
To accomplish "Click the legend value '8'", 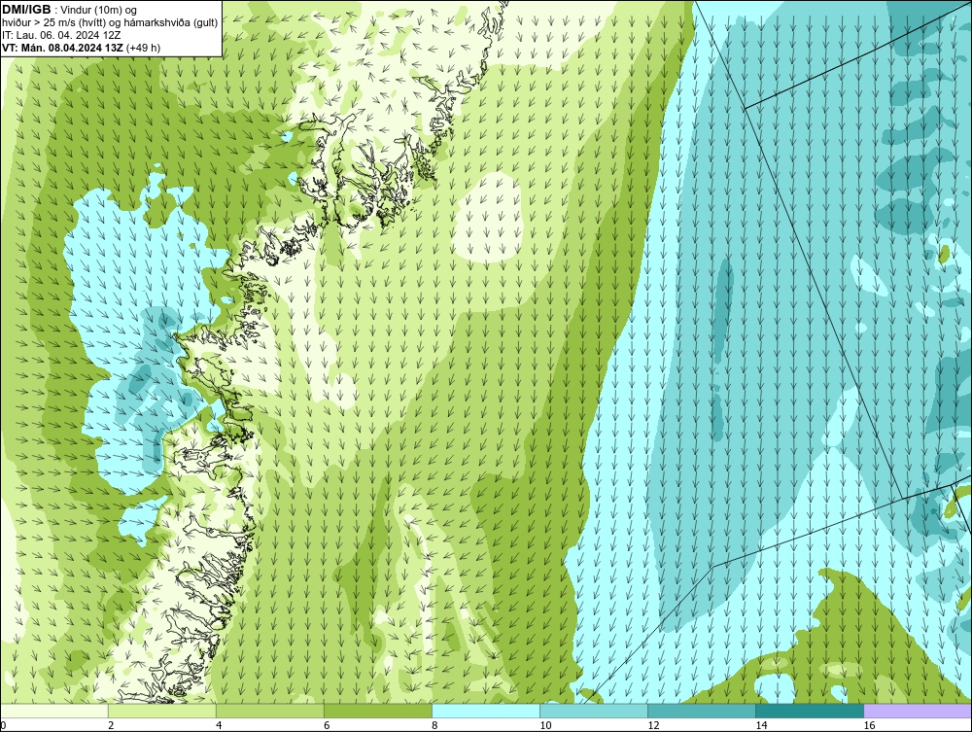I will pos(434,725).
